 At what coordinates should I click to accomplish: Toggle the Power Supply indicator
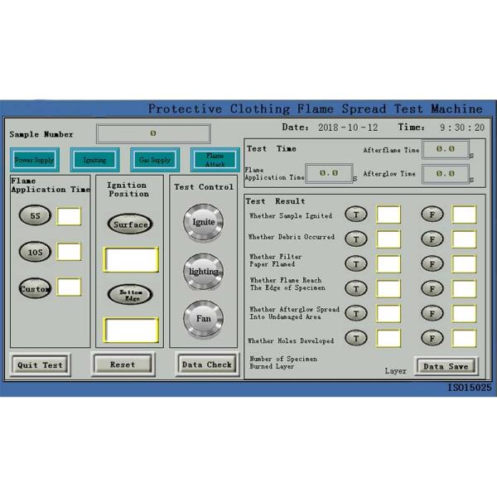click(x=35, y=160)
